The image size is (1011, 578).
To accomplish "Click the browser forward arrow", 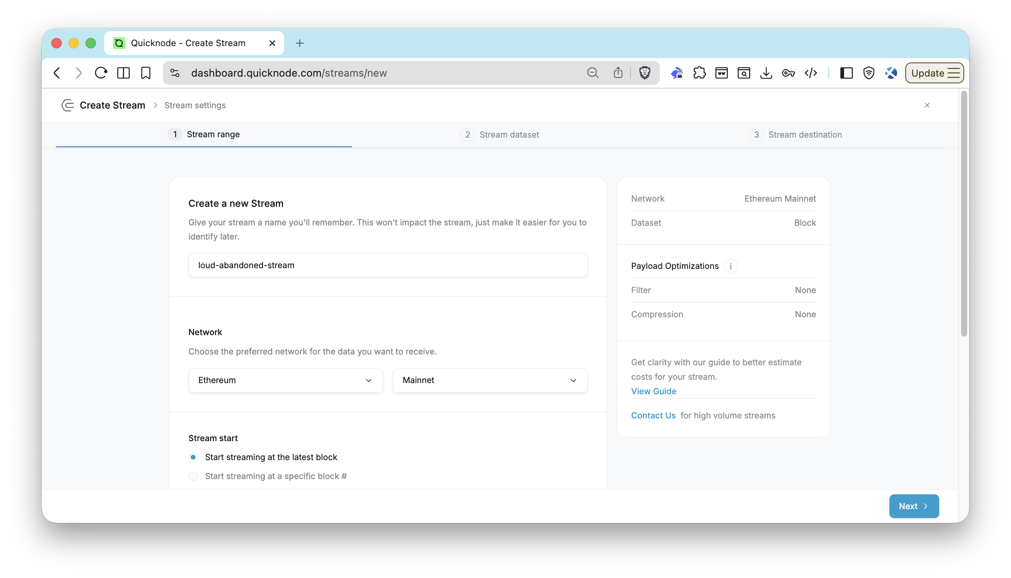I will tap(78, 73).
